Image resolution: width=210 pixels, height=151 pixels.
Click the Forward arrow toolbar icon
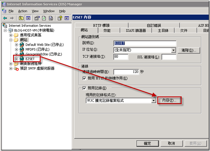(12, 18)
